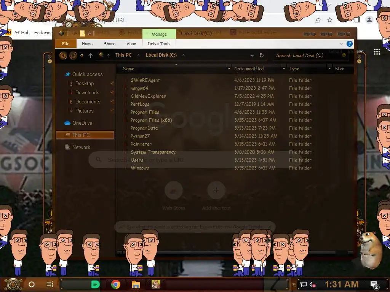Viewport: 390px width, 292px height.
Task: Select the Windows folder
Action: (x=140, y=168)
